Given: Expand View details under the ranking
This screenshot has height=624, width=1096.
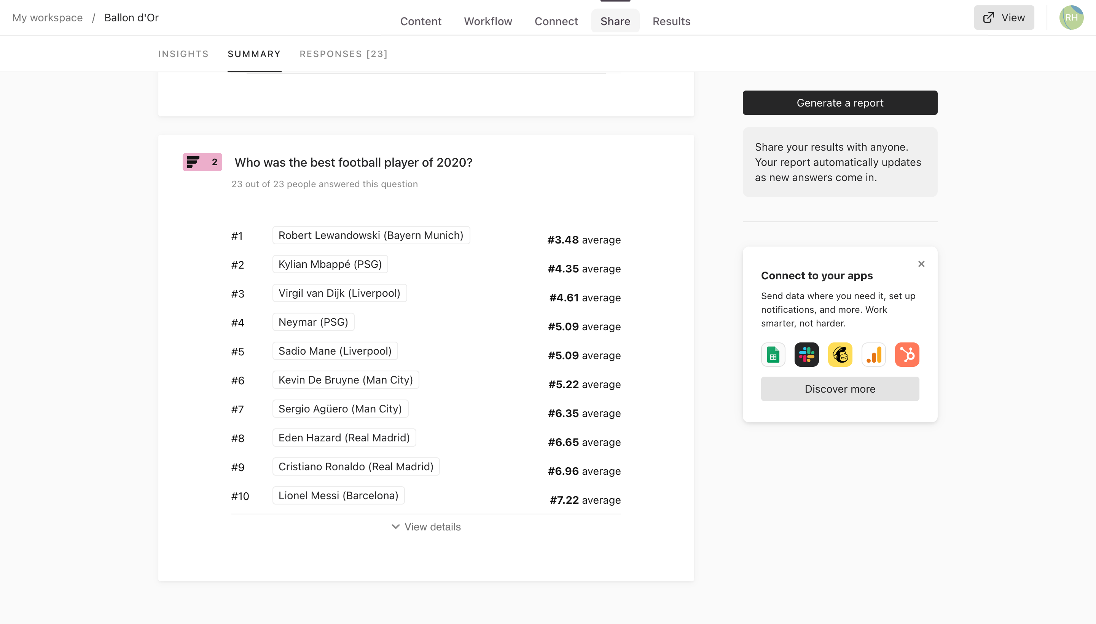Looking at the screenshot, I should [x=426, y=527].
